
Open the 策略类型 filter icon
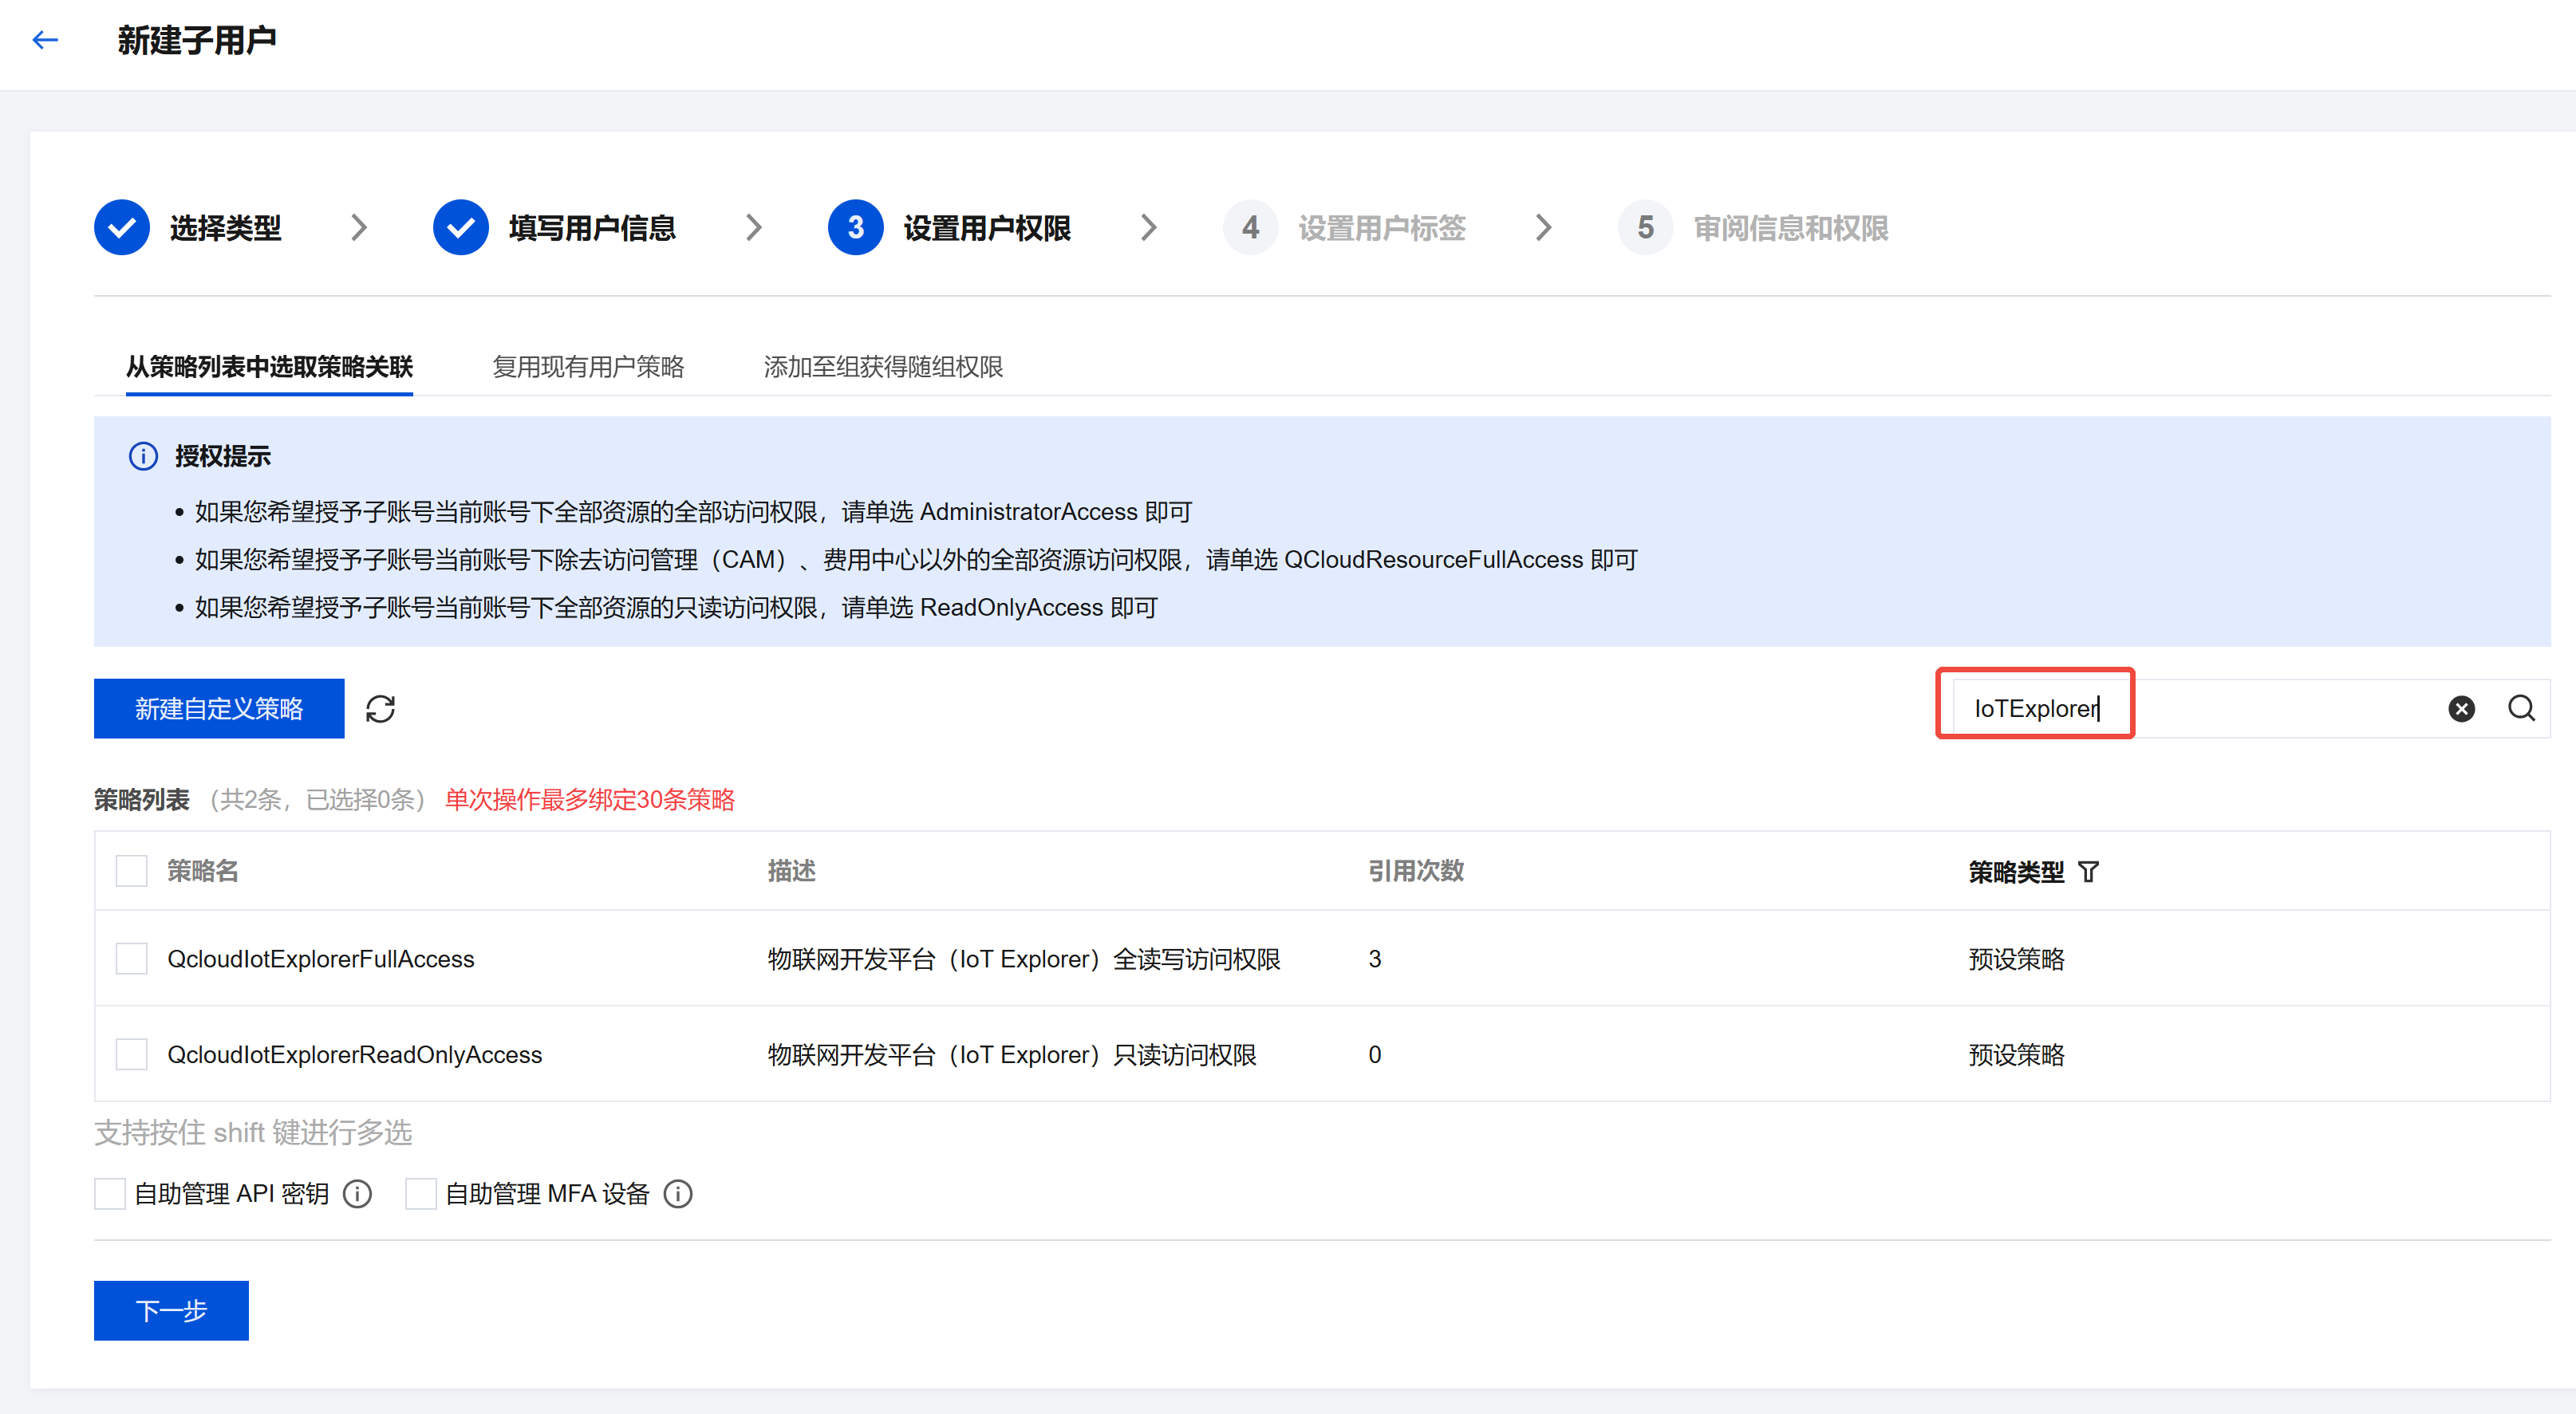(x=2088, y=872)
